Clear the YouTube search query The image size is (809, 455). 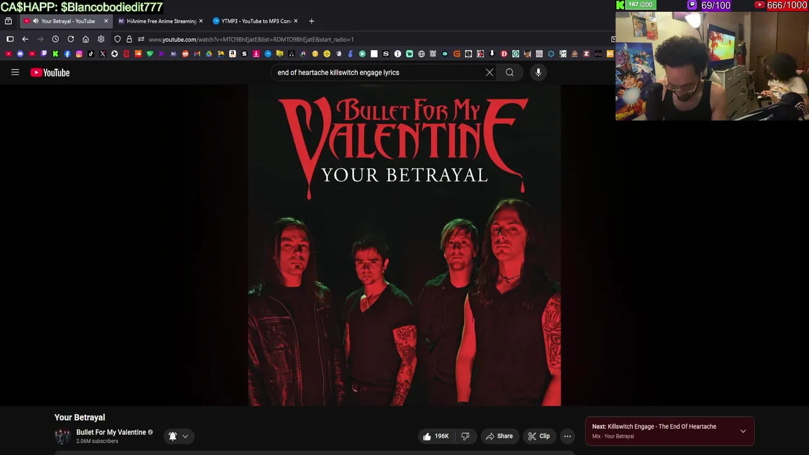click(489, 72)
